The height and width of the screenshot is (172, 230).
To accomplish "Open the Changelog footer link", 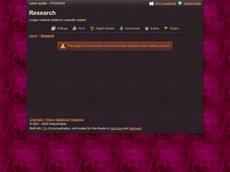I will [x=37, y=120].
